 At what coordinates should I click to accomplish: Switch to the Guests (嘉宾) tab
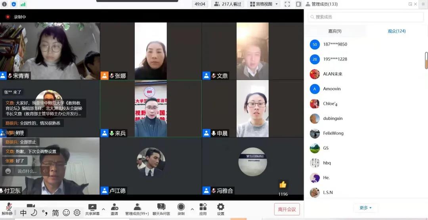pyautogui.click(x=335, y=31)
